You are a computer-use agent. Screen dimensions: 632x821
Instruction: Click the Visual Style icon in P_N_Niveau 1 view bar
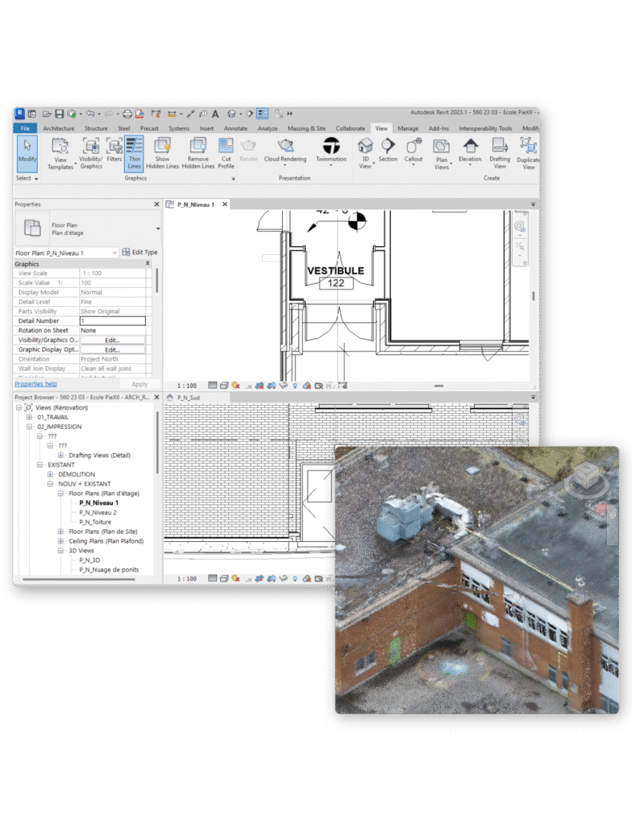[x=224, y=386]
